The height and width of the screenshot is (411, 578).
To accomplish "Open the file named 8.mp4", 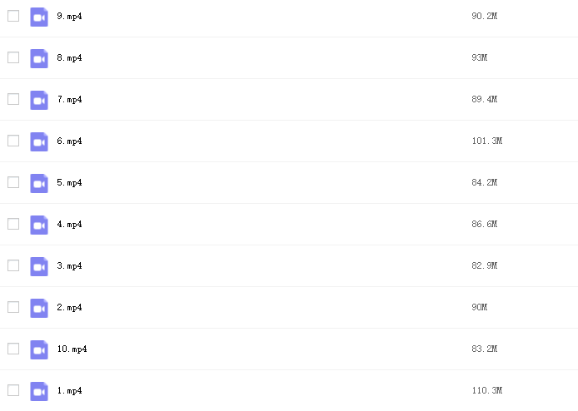I will 69,57.
